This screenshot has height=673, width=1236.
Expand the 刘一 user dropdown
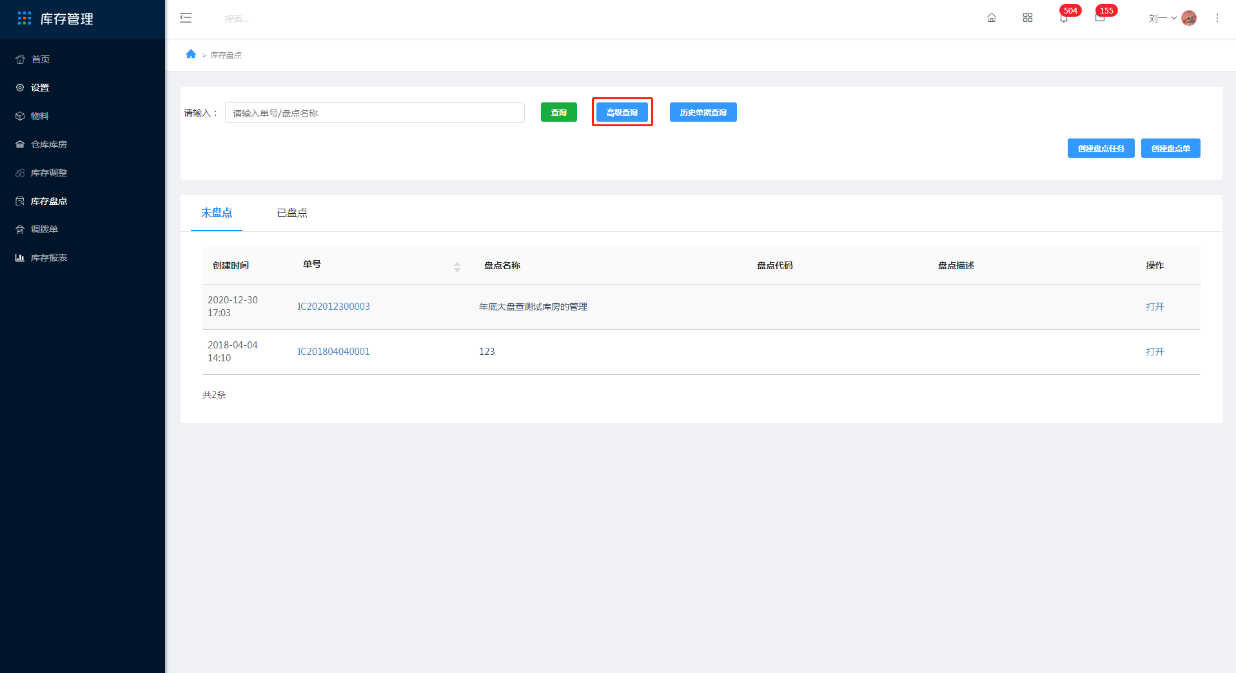(x=1162, y=18)
